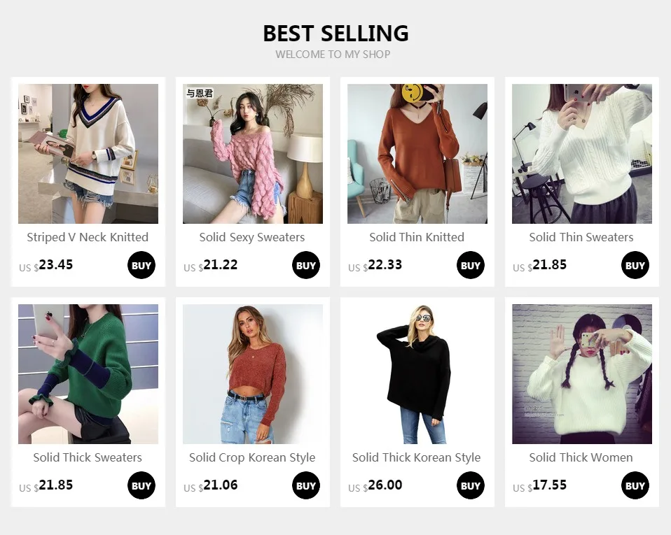
Task: Click the US $17.55 price text
Action: (539, 485)
